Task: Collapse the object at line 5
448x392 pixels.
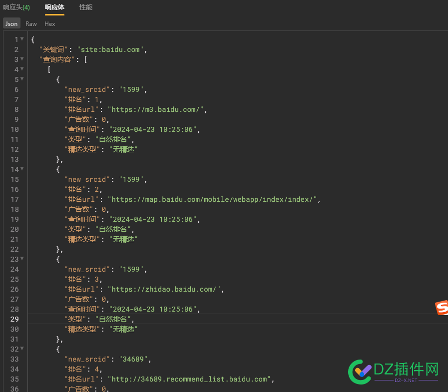Action: click(x=22, y=79)
